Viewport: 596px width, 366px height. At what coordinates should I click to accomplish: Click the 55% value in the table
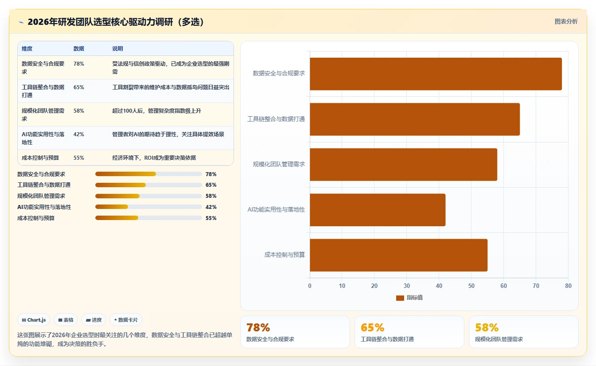(79, 158)
